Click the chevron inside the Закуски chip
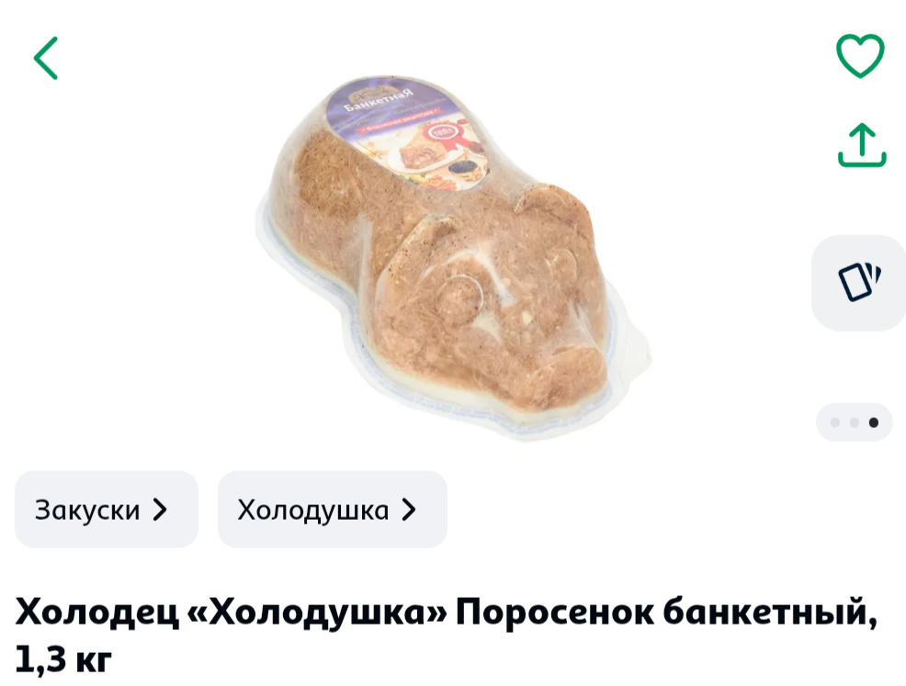Screen dimensions: 906x686 pos(160,510)
